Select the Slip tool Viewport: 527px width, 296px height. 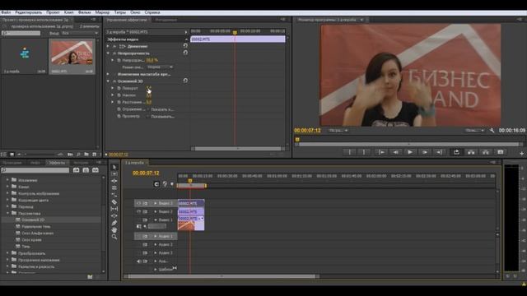pyautogui.click(x=114, y=209)
